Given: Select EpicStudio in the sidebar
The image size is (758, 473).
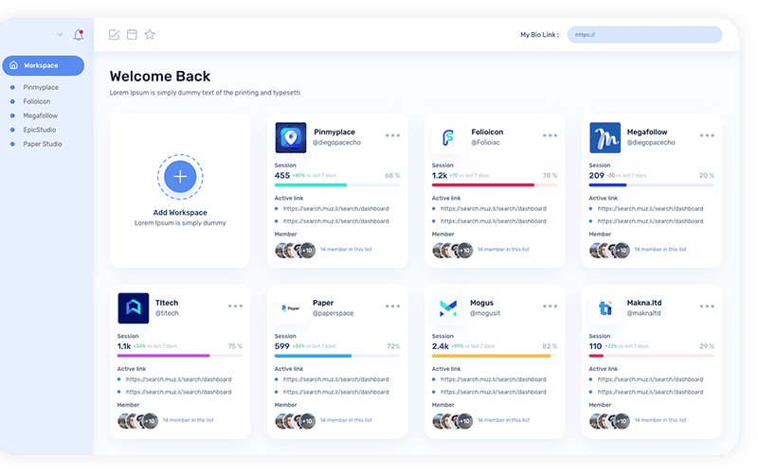Looking at the screenshot, I should [x=40, y=130].
